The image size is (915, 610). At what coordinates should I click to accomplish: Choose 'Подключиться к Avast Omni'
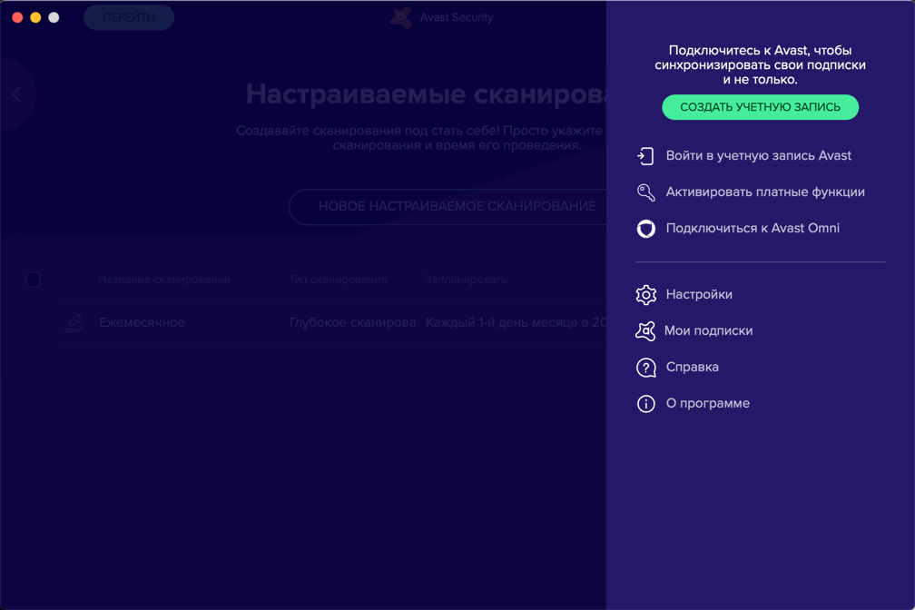point(753,228)
